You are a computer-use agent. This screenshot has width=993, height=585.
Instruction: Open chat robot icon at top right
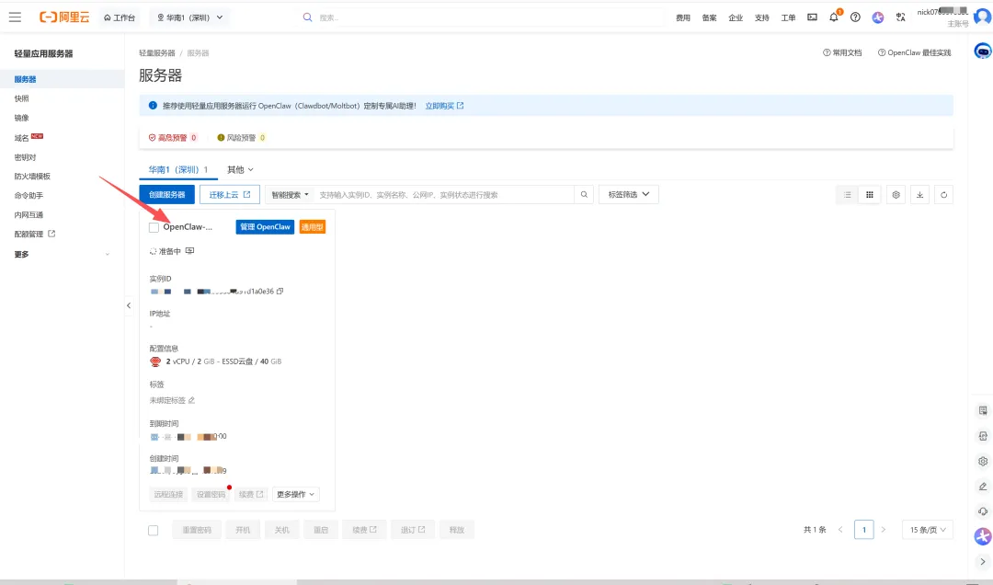pyautogui.click(x=982, y=52)
